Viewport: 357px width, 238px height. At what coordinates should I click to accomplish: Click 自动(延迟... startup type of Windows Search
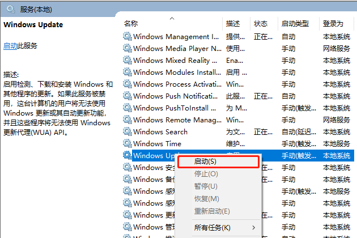point(299,132)
